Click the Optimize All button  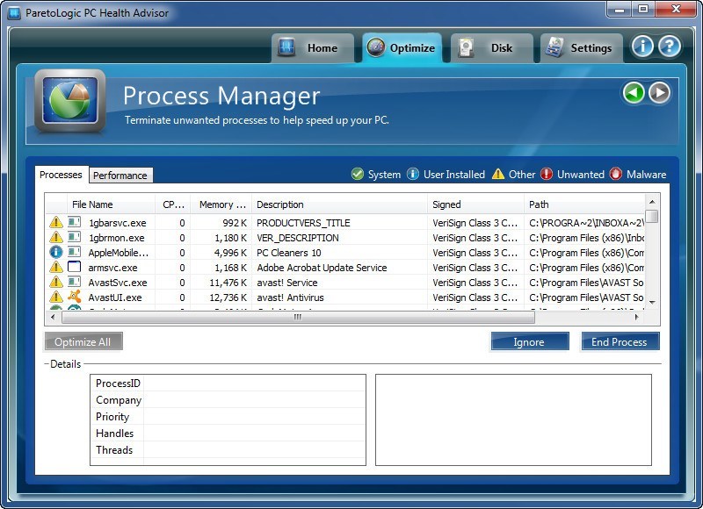click(83, 341)
